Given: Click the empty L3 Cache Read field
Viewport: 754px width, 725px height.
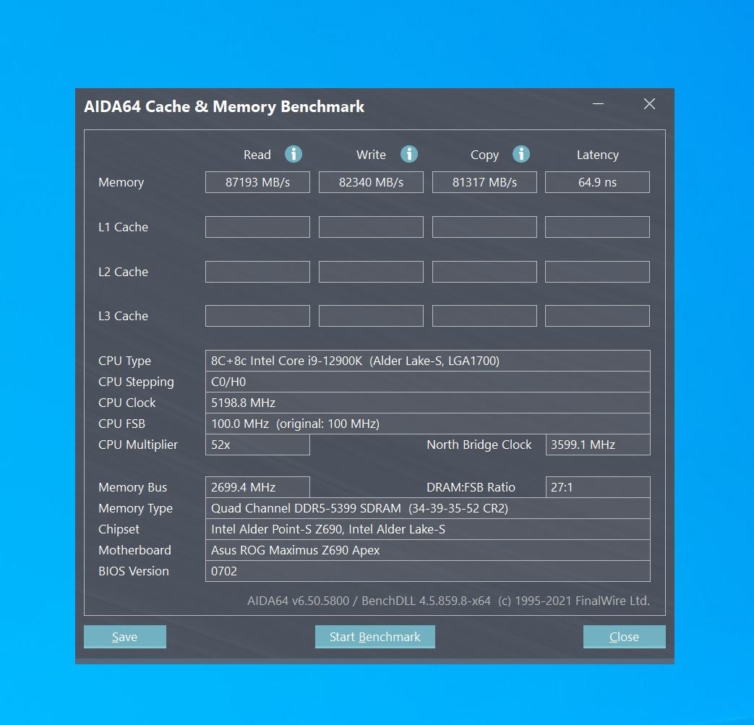Looking at the screenshot, I should click(258, 316).
